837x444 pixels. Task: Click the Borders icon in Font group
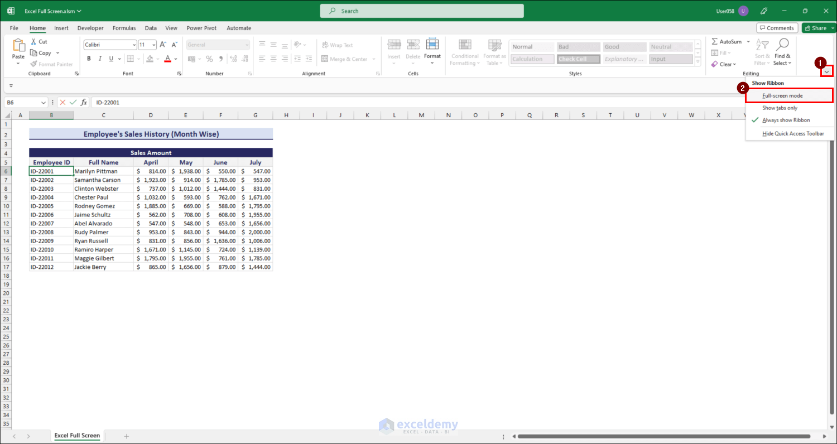(x=131, y=59)
